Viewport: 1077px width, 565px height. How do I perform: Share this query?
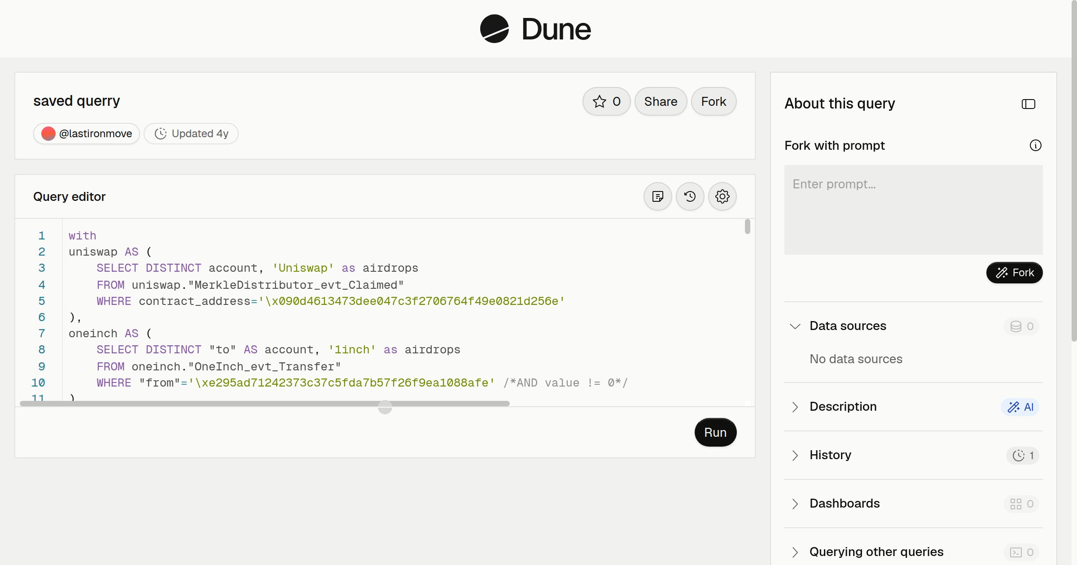[x=661, y=101]
